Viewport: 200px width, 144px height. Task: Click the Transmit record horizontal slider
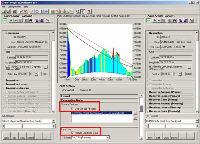(x=28, y=126)
